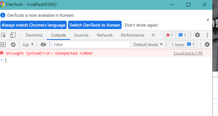Minimize the DevTools window
Image resolution: width=218 pixels, height=116 pixels.
coord(172,4)
